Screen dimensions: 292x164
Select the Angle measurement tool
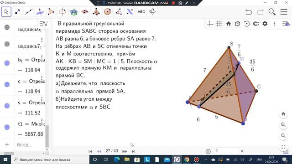point(119,12)
